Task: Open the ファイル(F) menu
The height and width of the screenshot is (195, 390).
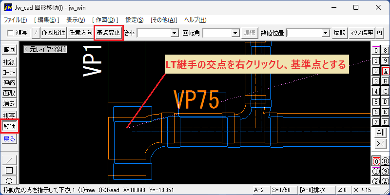Action: (16, 20)
